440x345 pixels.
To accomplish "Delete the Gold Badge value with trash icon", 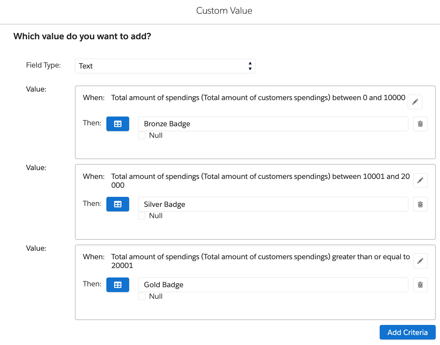I will click(420, 285).
